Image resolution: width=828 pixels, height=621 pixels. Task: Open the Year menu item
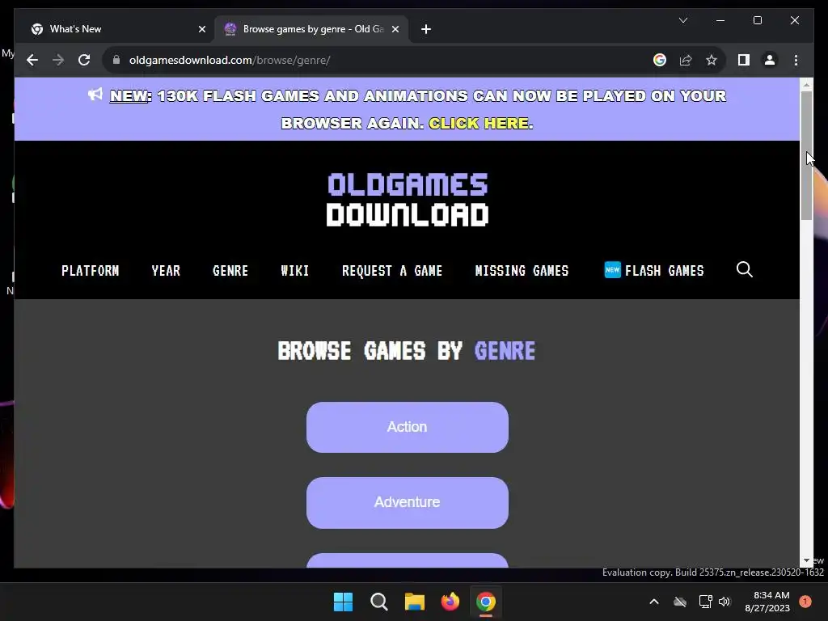[166, 271]
